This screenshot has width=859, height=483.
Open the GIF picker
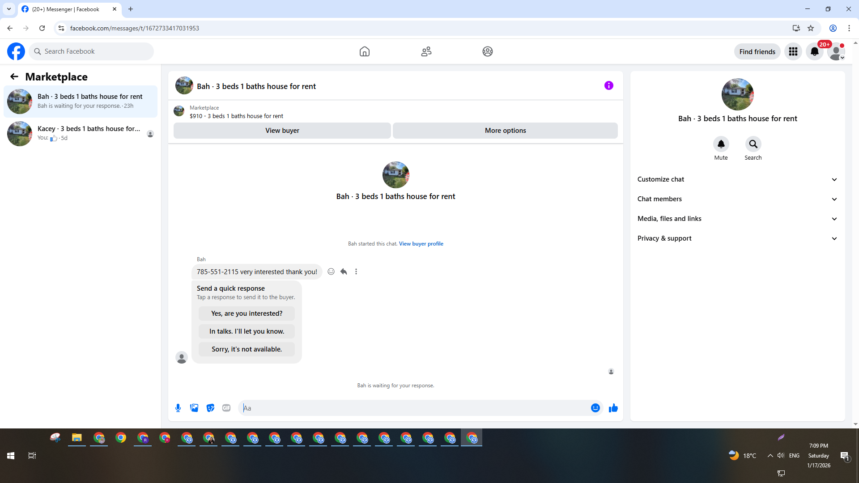click(226, 408)
